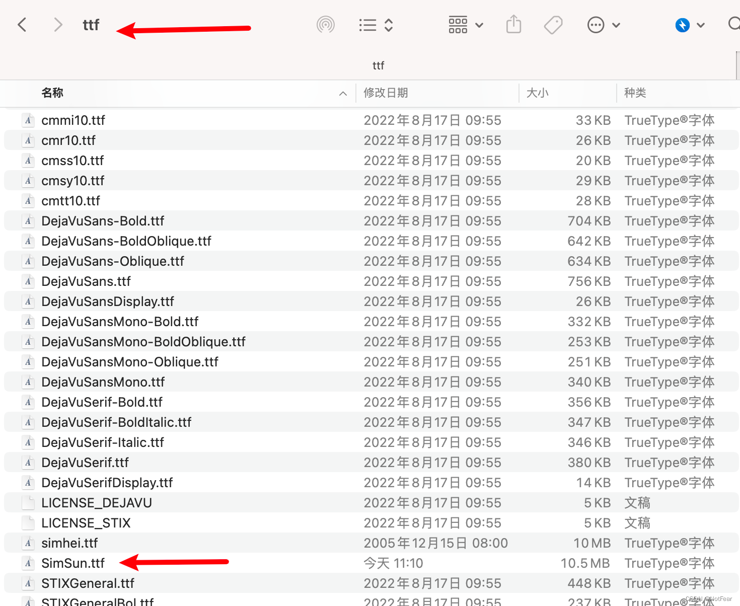Click the 今天 11:10 date cell
The image size is (740, 606).
[x=393, y=563]
